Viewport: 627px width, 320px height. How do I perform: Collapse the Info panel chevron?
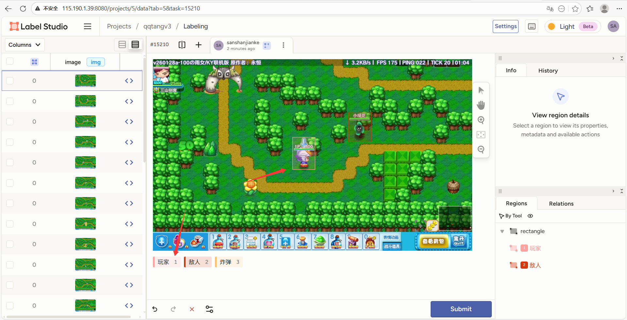pyautogui.click(x=613, y=58)
